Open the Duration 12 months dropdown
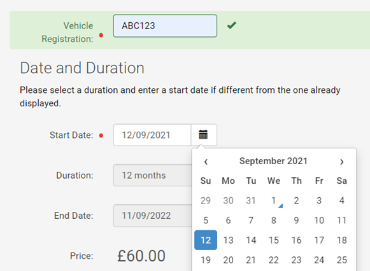Viewport: 370px width, 271px height. (x=153, y=176)
